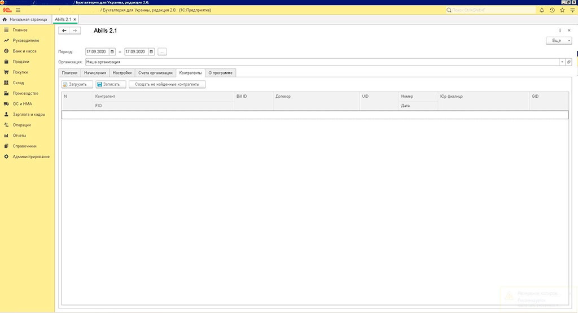Click the Загрузить button

(77, 84)
